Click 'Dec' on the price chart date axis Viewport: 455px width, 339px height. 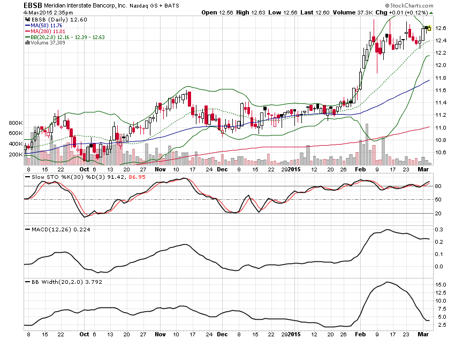(x=222, y=169)
